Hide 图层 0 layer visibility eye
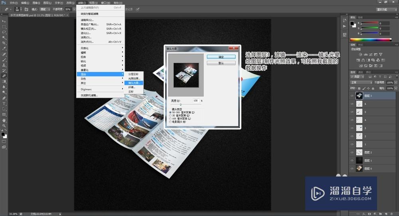This screenshot has width=399, height=216. (x=352, y=168)
